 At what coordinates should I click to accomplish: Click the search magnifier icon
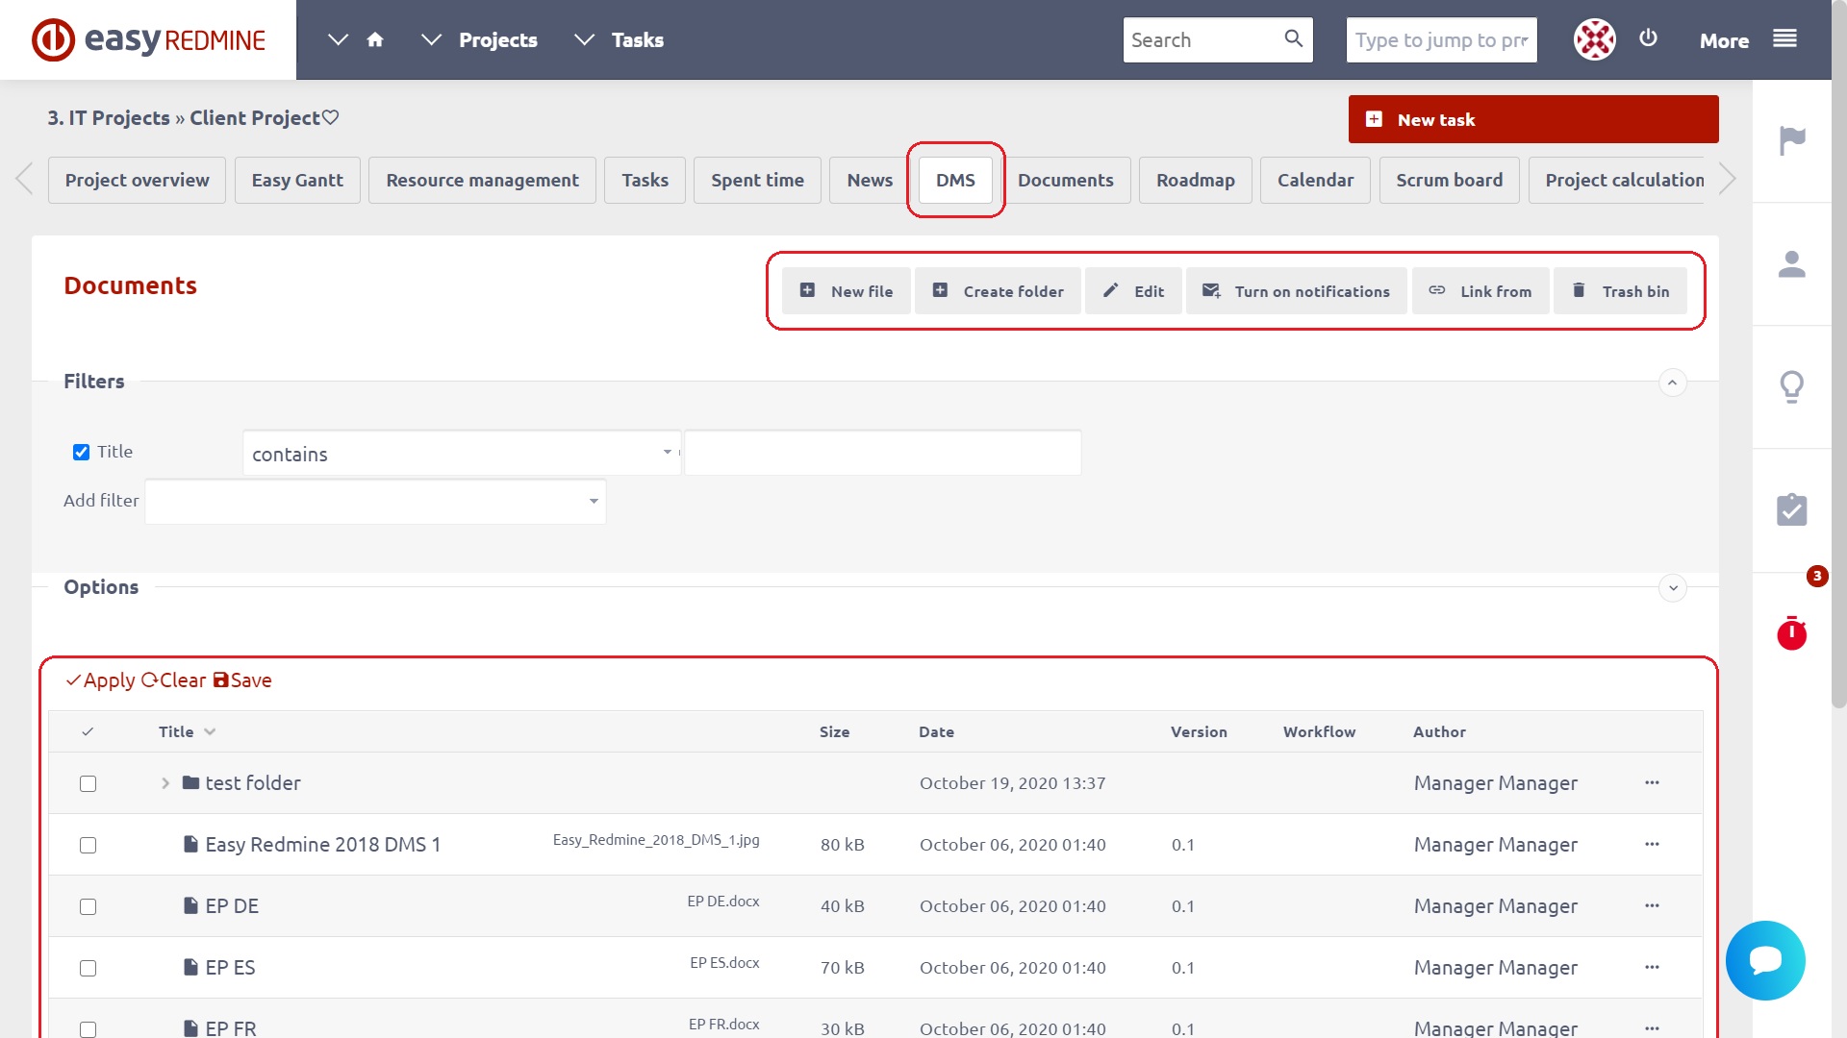pyautogui.click(x=1293, y=38)
